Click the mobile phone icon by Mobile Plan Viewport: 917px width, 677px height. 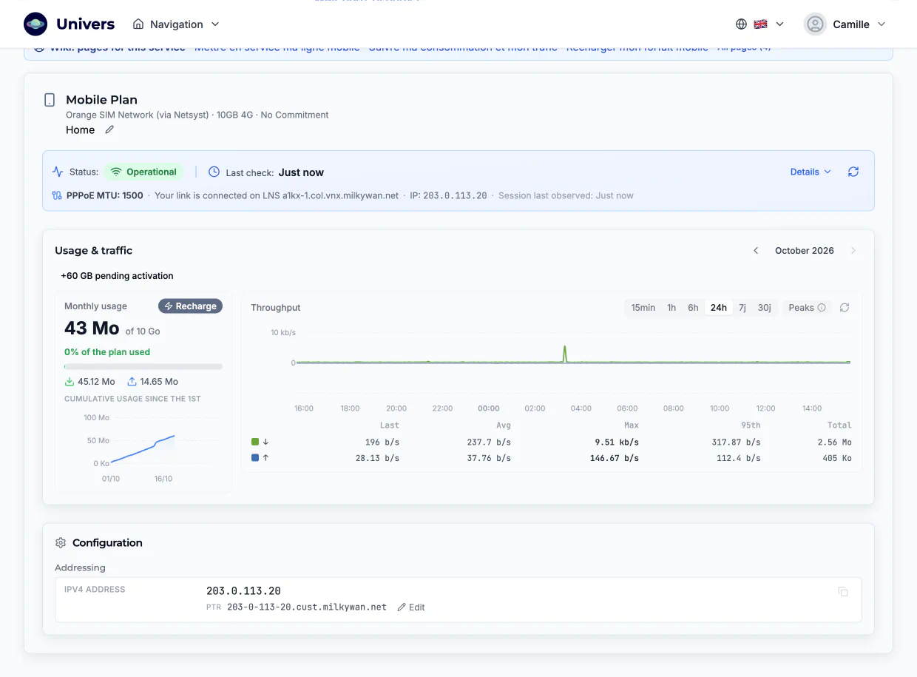(x=50, y=100)
